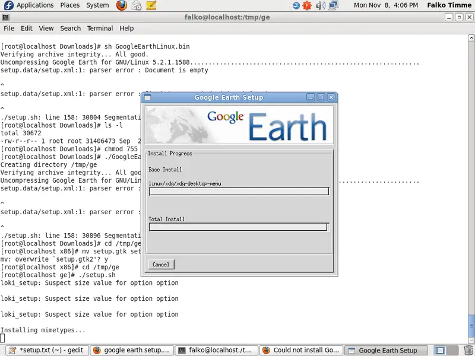
Task: Click 'Base Install' label in setup dialog
Action: (165, 170)
